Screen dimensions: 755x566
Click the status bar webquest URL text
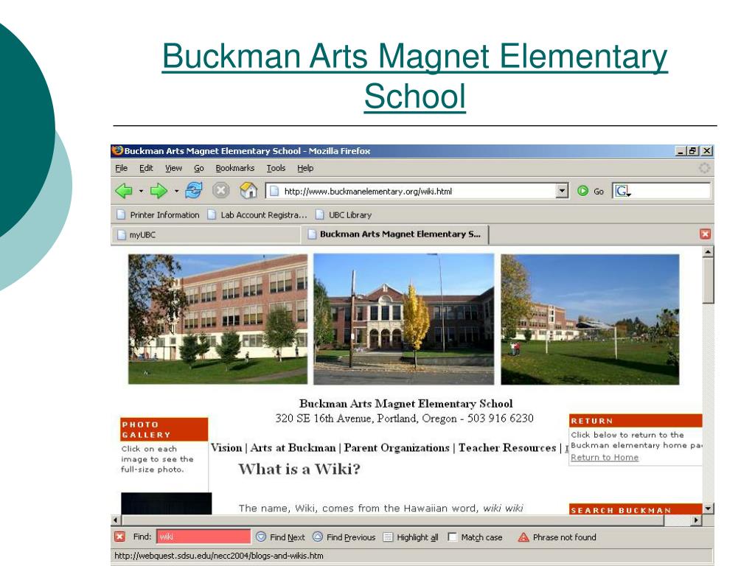(219, 556)
